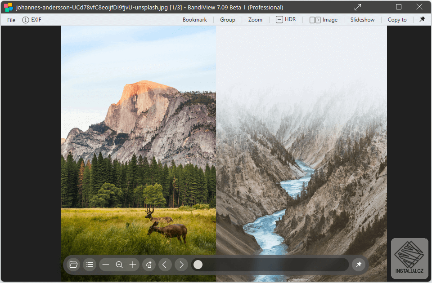This screenshot has width=432, height=283.
Task: Open the File menu
Action: (x=11, y=20)
